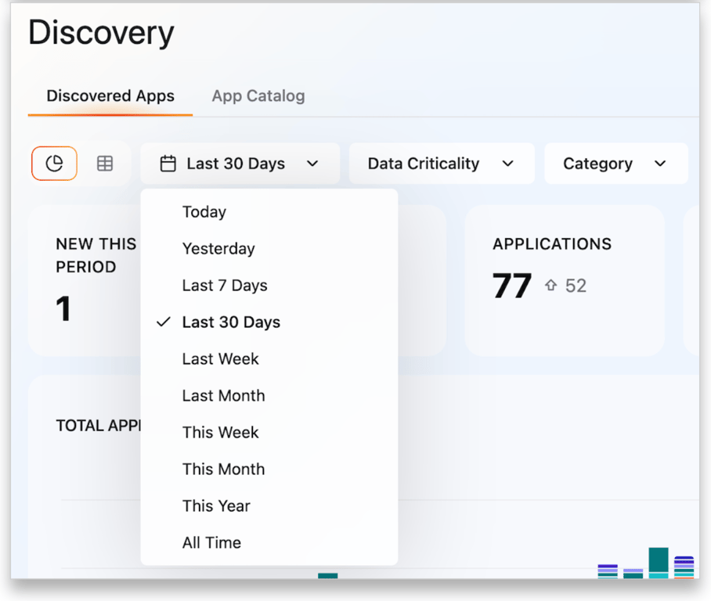Click calendar icon in date filter
This screenshot has height=601, width=711.
tap(168, 164)
